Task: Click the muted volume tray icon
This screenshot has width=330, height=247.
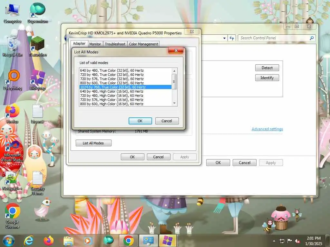Action: [x=297, y=241]
